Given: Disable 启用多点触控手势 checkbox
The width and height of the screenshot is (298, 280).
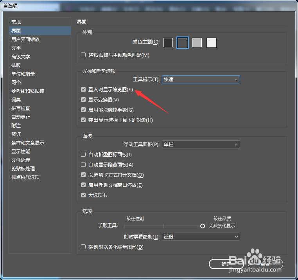Looking at the screenshot, I should [x=83, y=110].
